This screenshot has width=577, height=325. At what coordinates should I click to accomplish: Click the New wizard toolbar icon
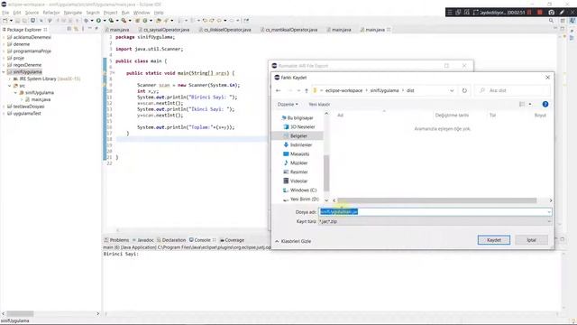click(x=5, y=21)
